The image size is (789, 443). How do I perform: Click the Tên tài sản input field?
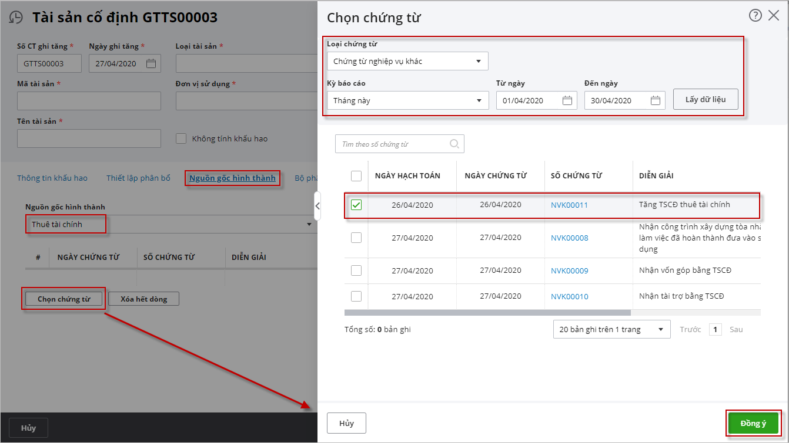tap(89, 138)
